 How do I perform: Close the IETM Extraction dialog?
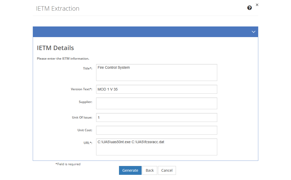click(257, 5)
